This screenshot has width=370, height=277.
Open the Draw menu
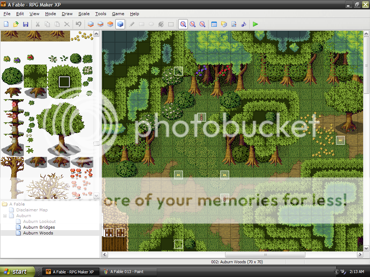pos(67,14)
